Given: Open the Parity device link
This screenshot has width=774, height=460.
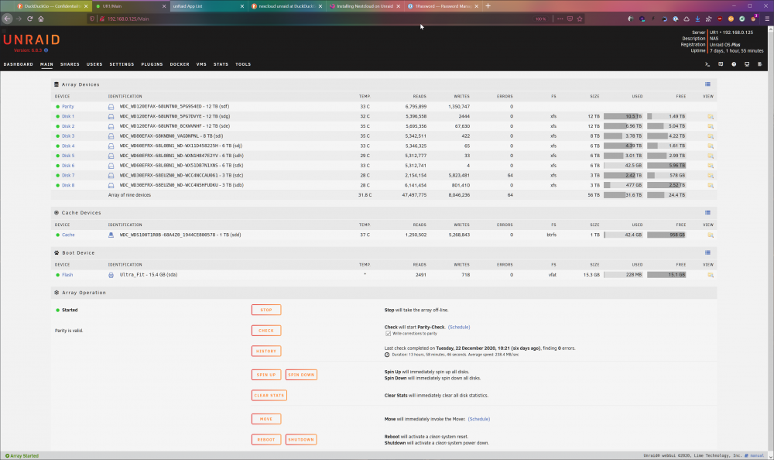Looking at the screenshot, I should click(68, 107).
